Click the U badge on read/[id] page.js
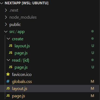 tap(93, 67)
